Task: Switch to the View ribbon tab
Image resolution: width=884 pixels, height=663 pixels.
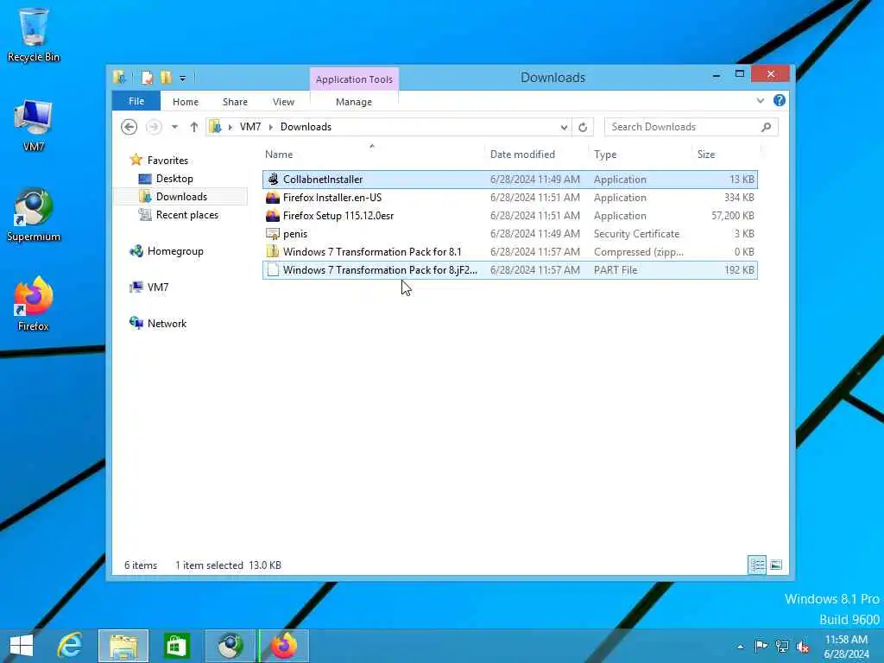Action: (x=283, y=102)
